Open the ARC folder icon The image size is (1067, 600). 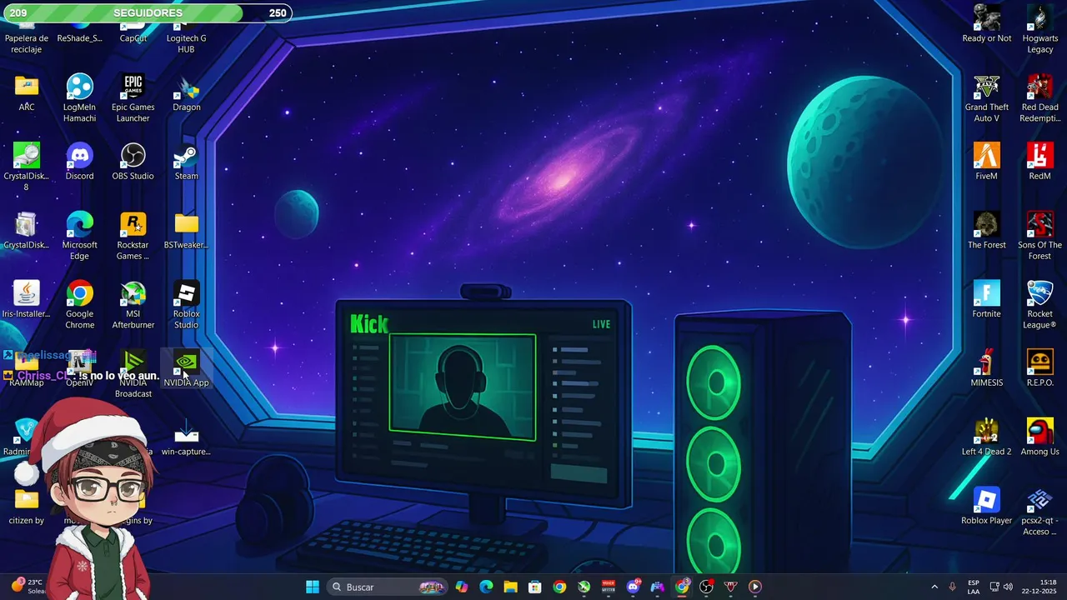click(27, 92)
